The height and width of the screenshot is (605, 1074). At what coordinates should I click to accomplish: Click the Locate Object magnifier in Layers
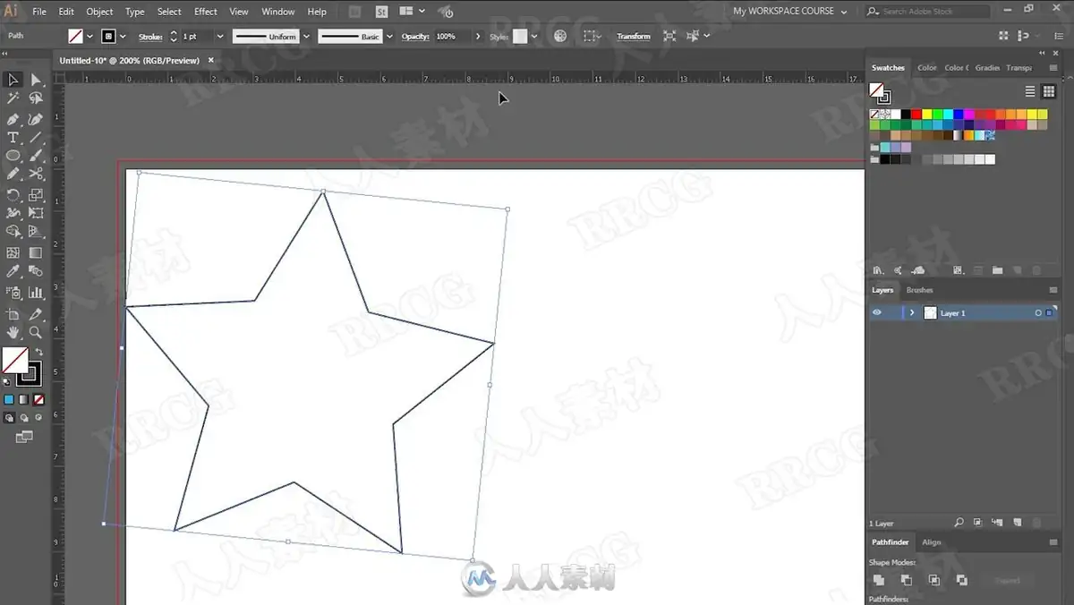click(x=959, y=523)
